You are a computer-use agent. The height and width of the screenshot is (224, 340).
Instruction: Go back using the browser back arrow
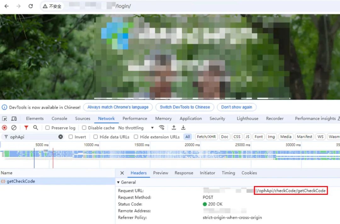(x=7, y=6)
